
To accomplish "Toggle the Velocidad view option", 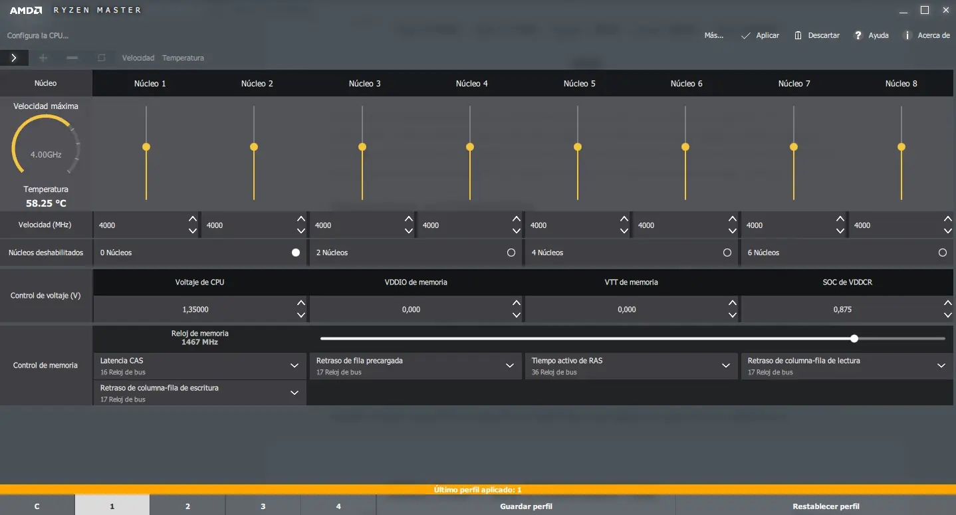I will coord(138,58).
